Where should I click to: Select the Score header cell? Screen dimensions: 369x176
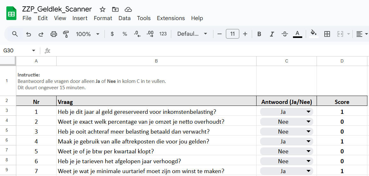pyautogui.click(x=342, y=101)
